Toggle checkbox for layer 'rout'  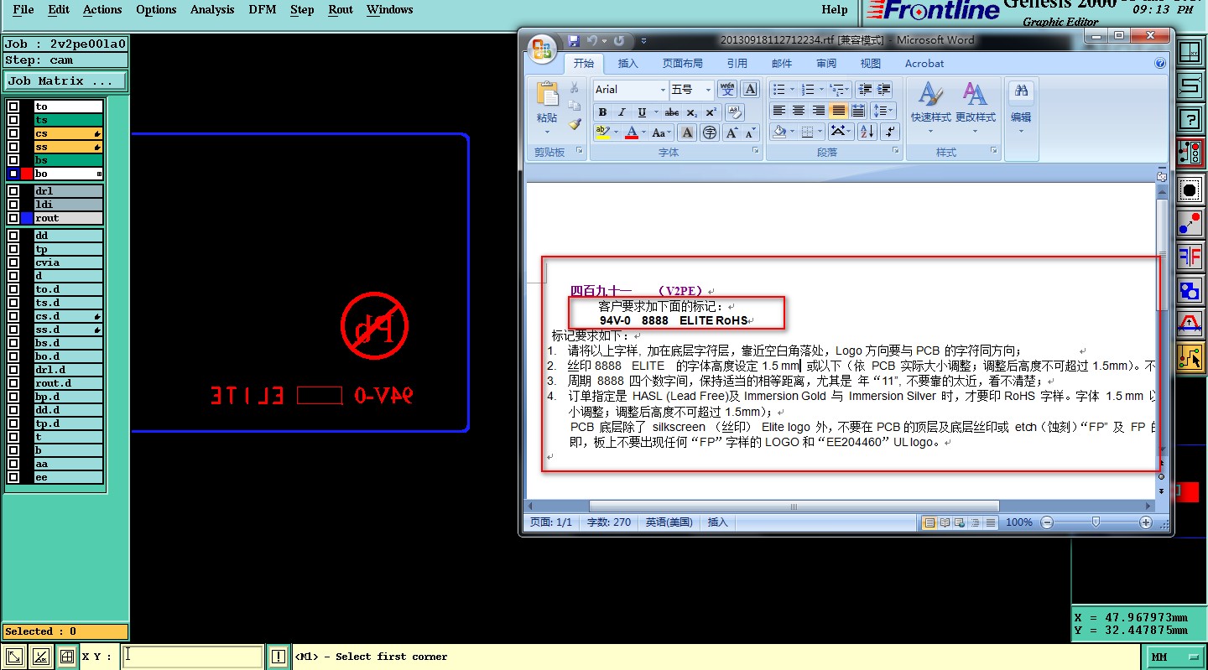pyautogui.click(x=13, y=218)
